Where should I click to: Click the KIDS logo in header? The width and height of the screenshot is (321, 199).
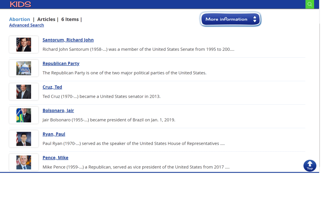(20, 4)
